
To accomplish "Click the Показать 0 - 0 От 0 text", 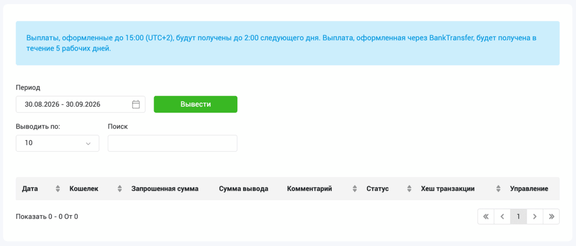I will 47,217.
